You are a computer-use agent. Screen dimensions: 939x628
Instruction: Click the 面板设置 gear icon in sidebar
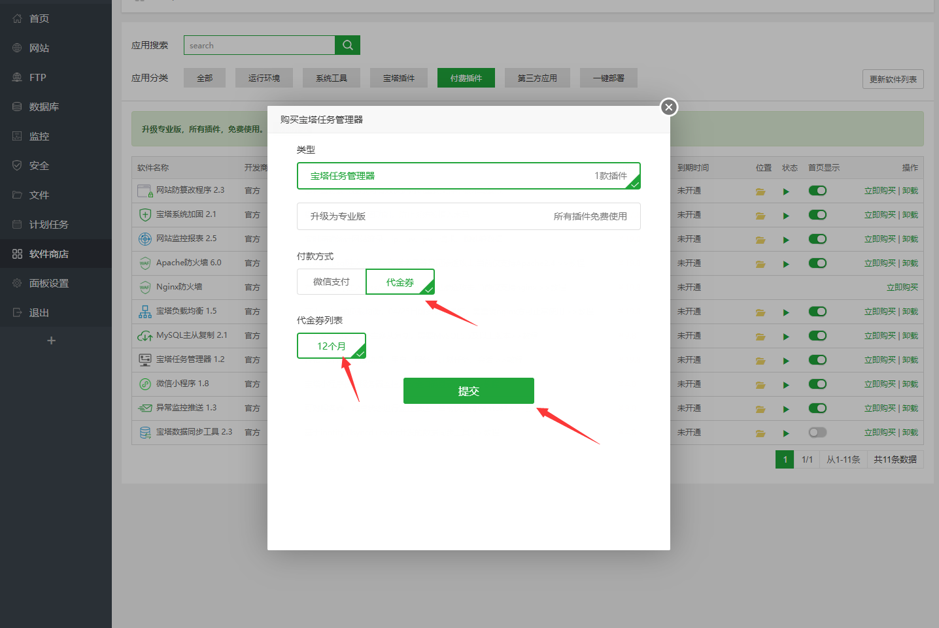(17, 283)
